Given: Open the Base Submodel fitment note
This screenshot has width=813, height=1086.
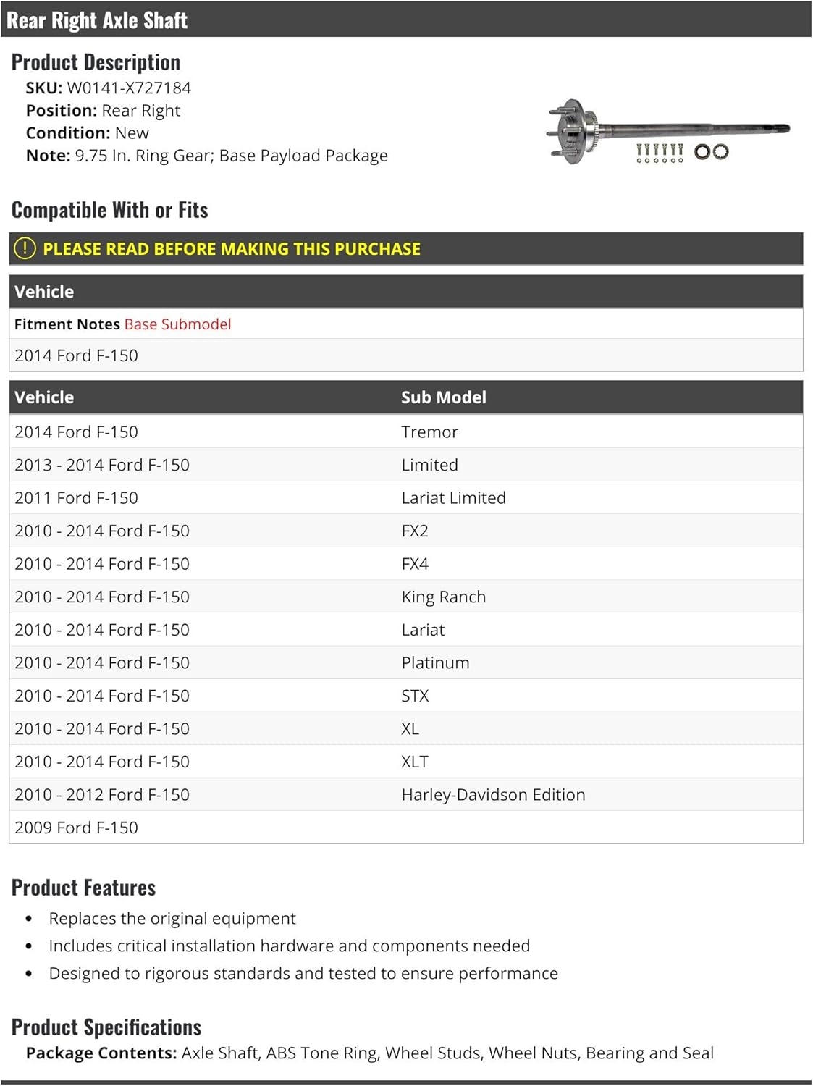Looking at the screenshot, I should coord(177,324).
